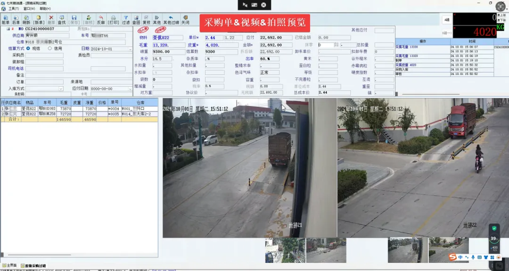Screen dimensions: 509x271
Task: Open the 日期 date dropdown
Action: (x=130, y=49)
